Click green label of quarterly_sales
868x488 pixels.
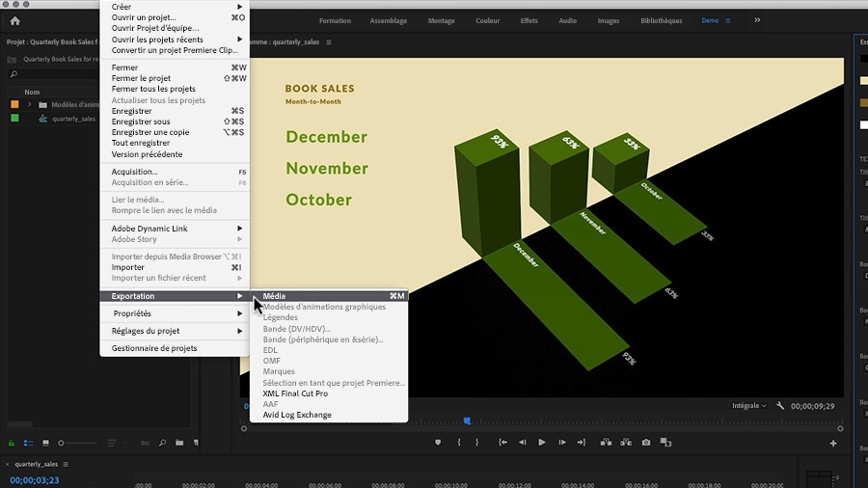click(x=14, y=118)
